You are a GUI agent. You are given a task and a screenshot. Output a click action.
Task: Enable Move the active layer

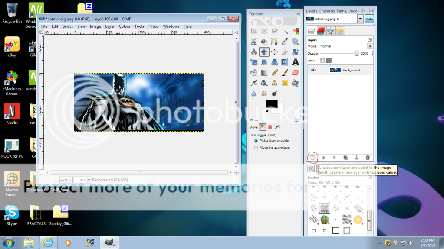coord(256,148)
